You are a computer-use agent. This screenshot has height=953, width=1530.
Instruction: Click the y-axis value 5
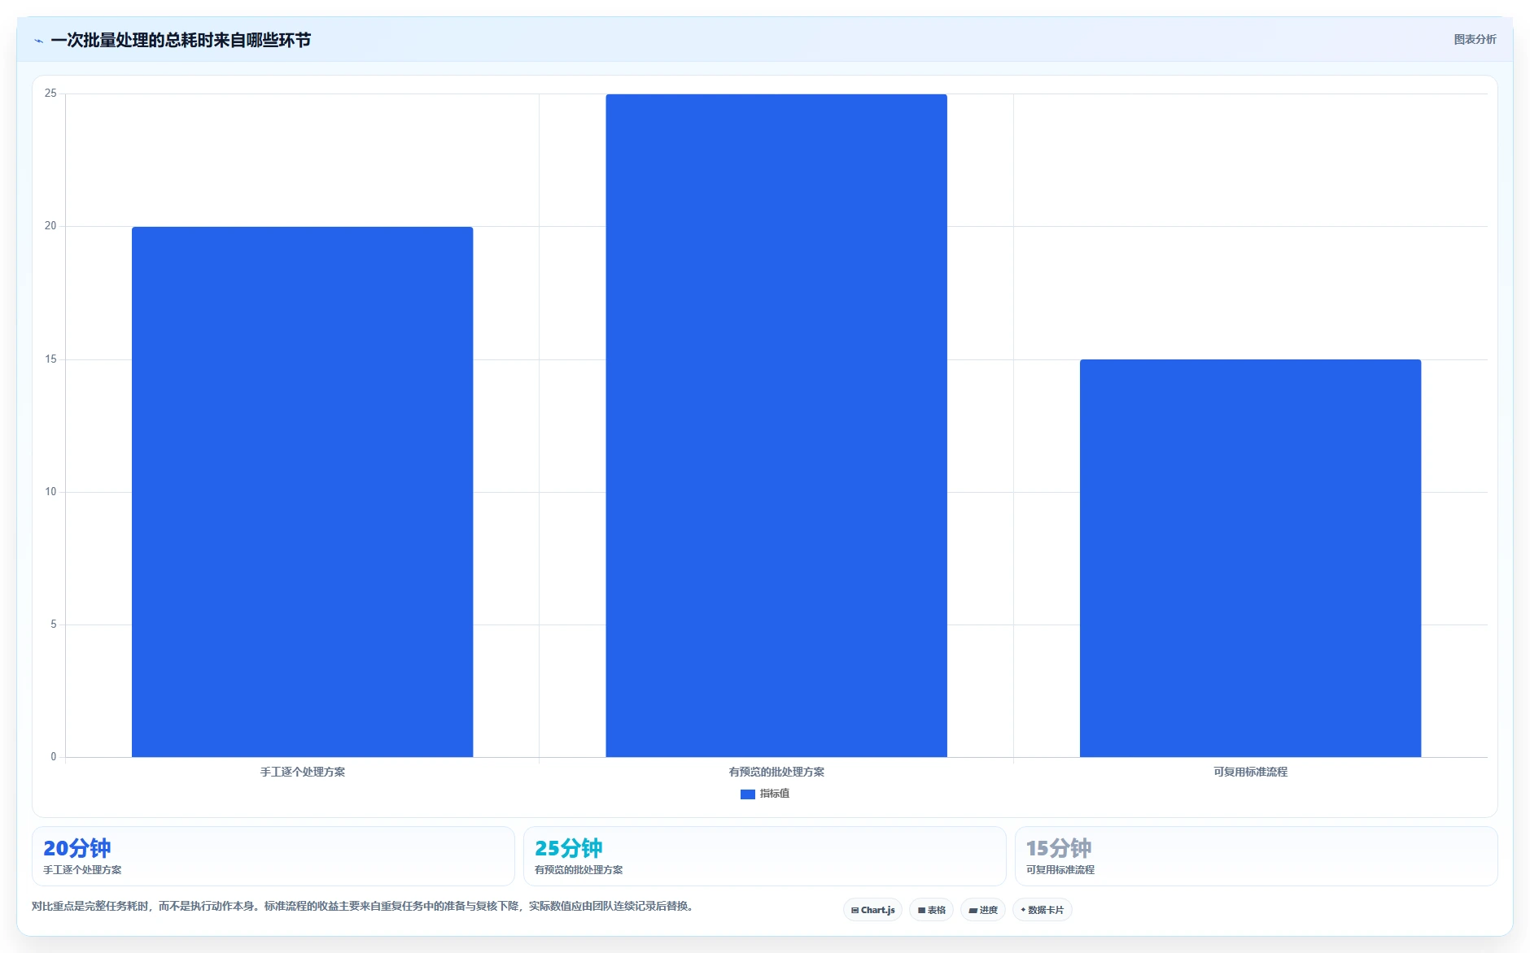pyautogui.click(x=54, y=624)
